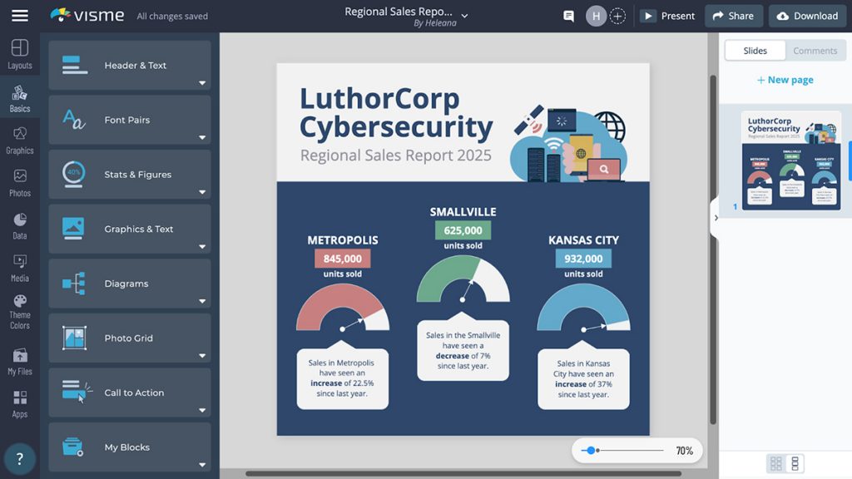Open the My Files panel
This screenshot has width=852, height=479.
[x=20, y=361]
